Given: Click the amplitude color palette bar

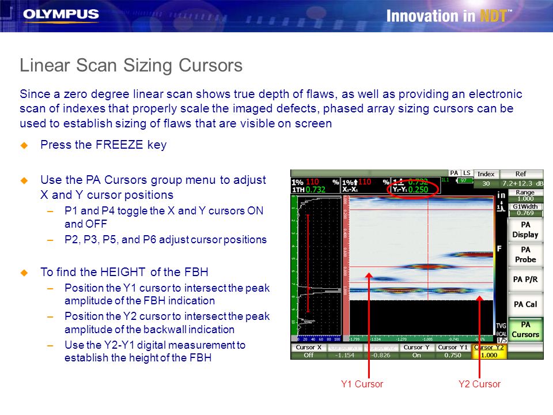Looking at the screenshot, I should click(494, 268).
